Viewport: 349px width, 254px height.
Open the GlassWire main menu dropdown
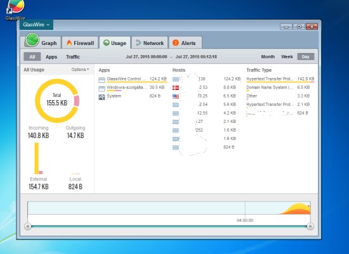click(x=36, y=25)
